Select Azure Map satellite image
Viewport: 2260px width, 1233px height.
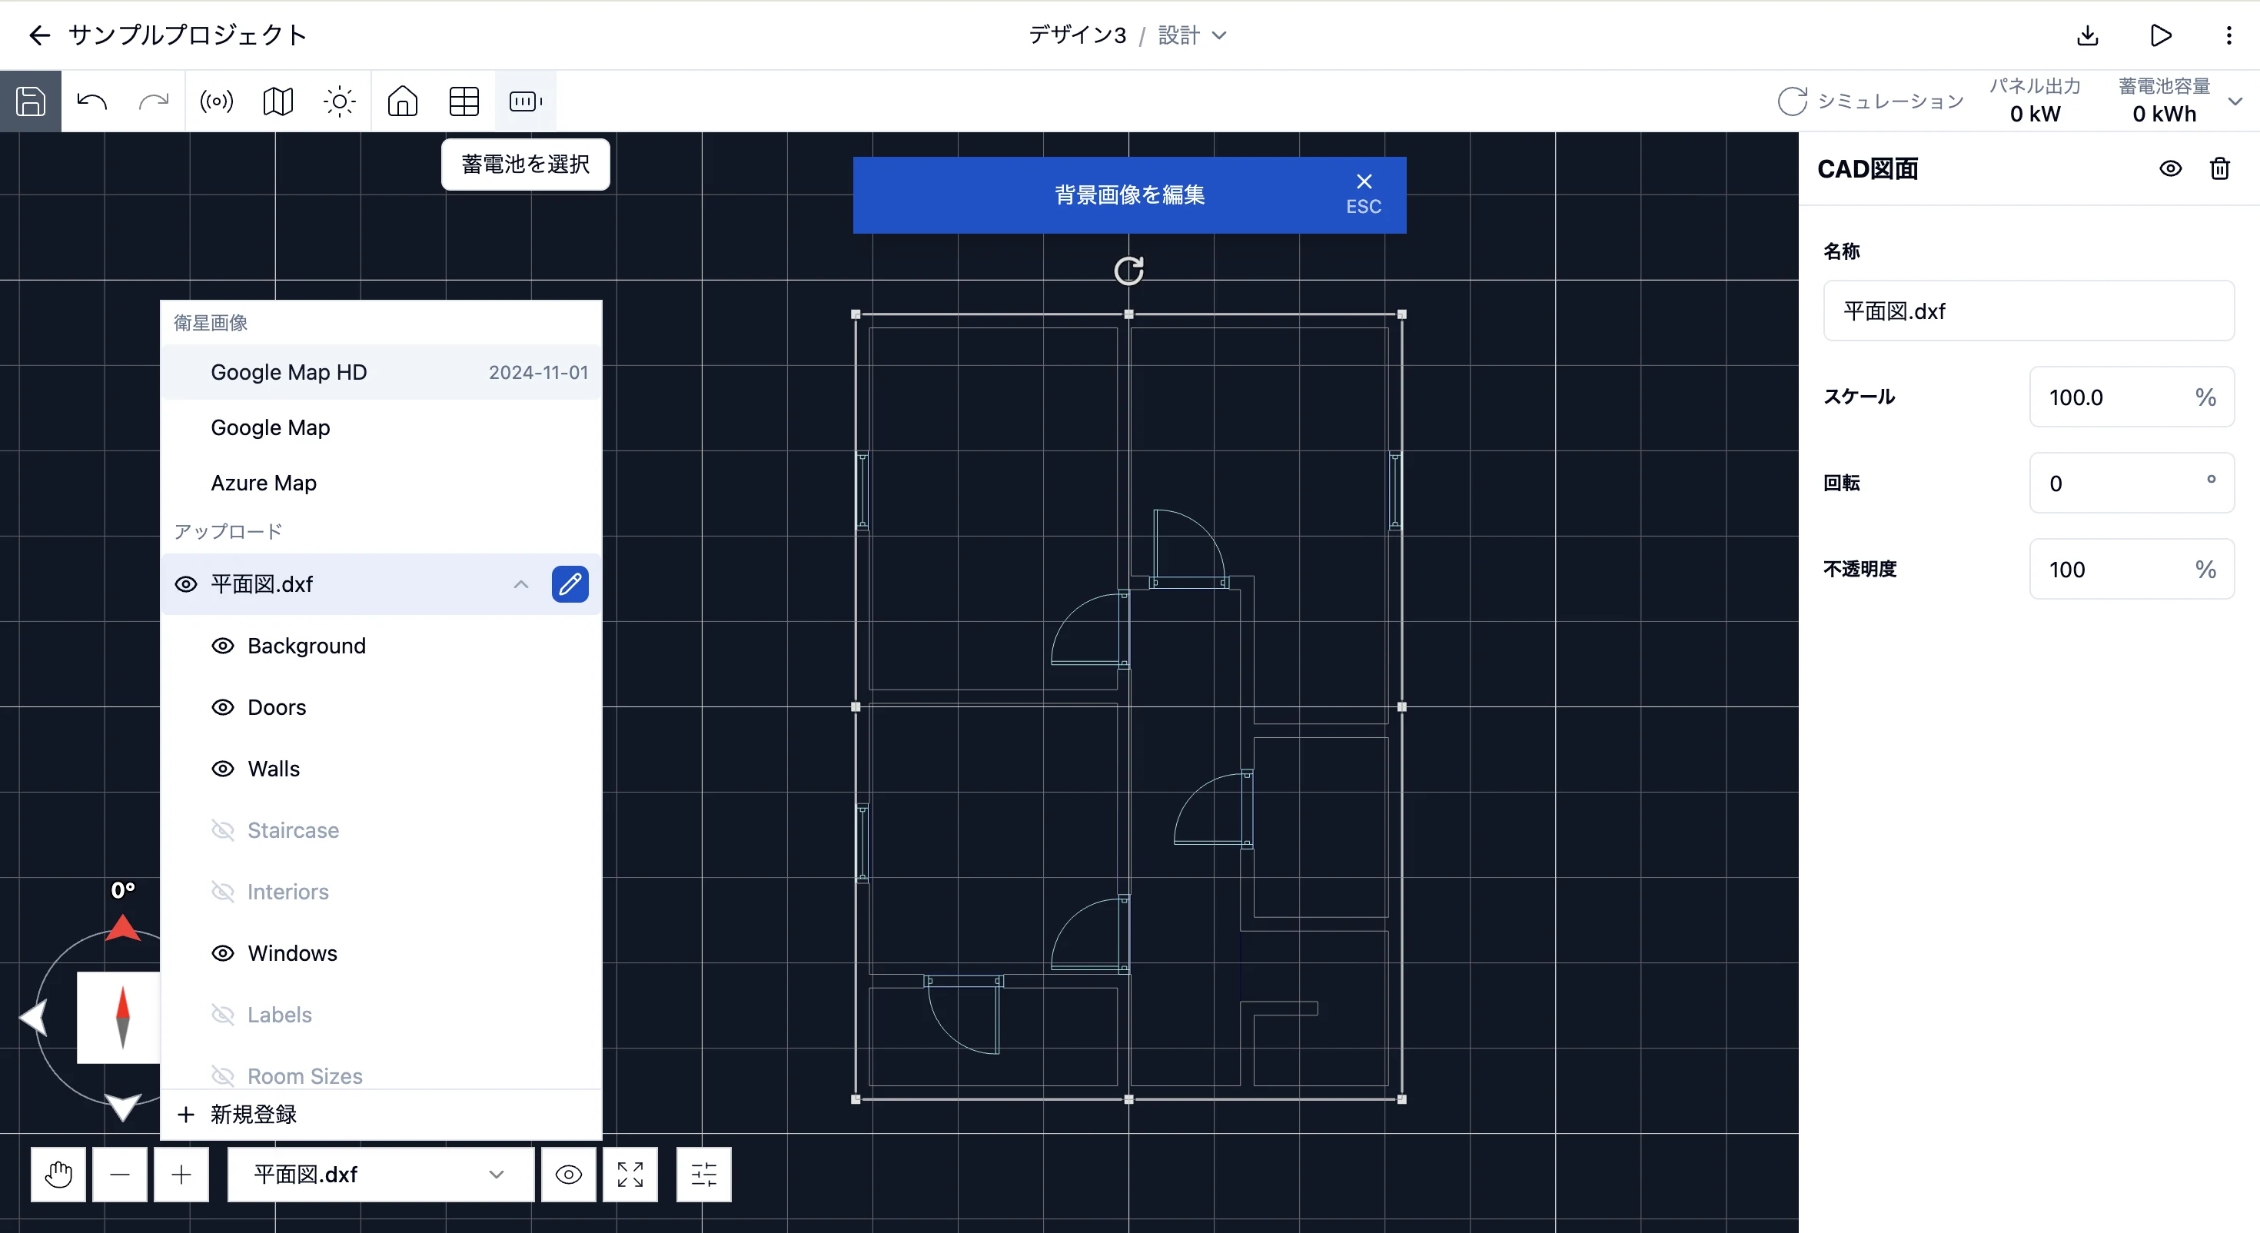[381, 483]
